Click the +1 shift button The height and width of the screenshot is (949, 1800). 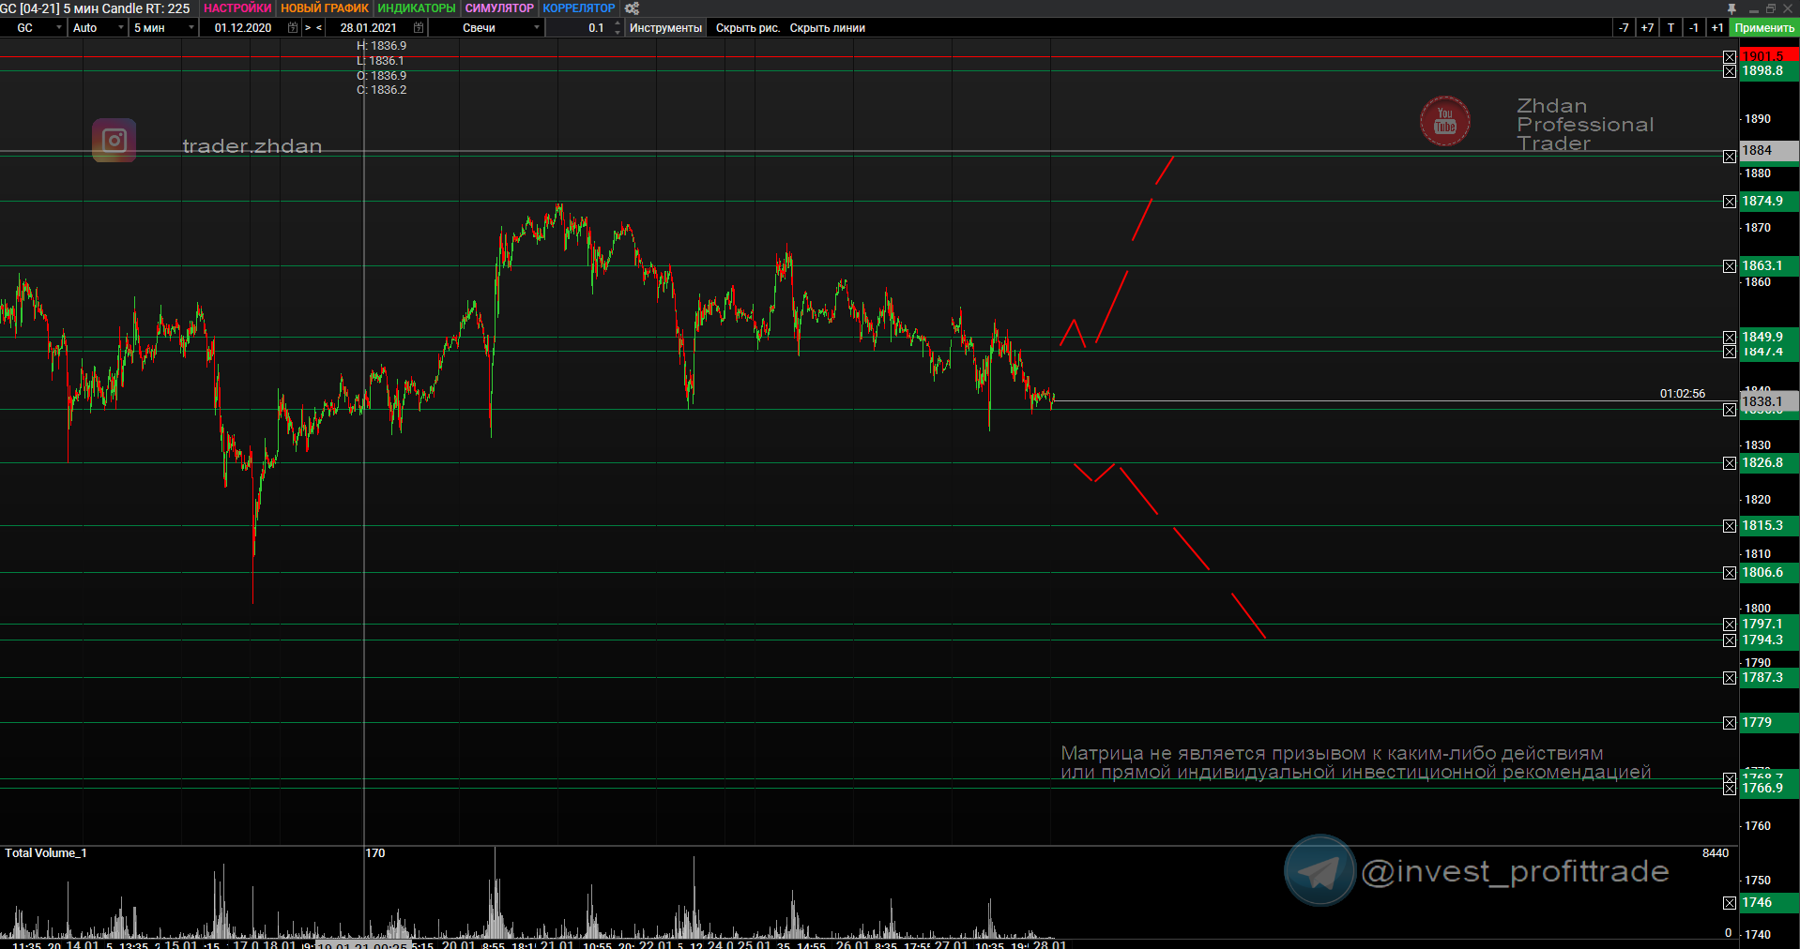1717,28
